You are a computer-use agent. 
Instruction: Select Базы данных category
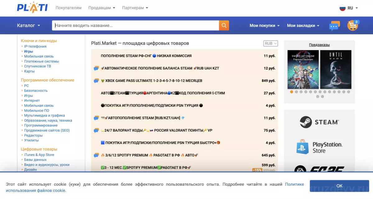pyautogui.click(x=35, y=160)
